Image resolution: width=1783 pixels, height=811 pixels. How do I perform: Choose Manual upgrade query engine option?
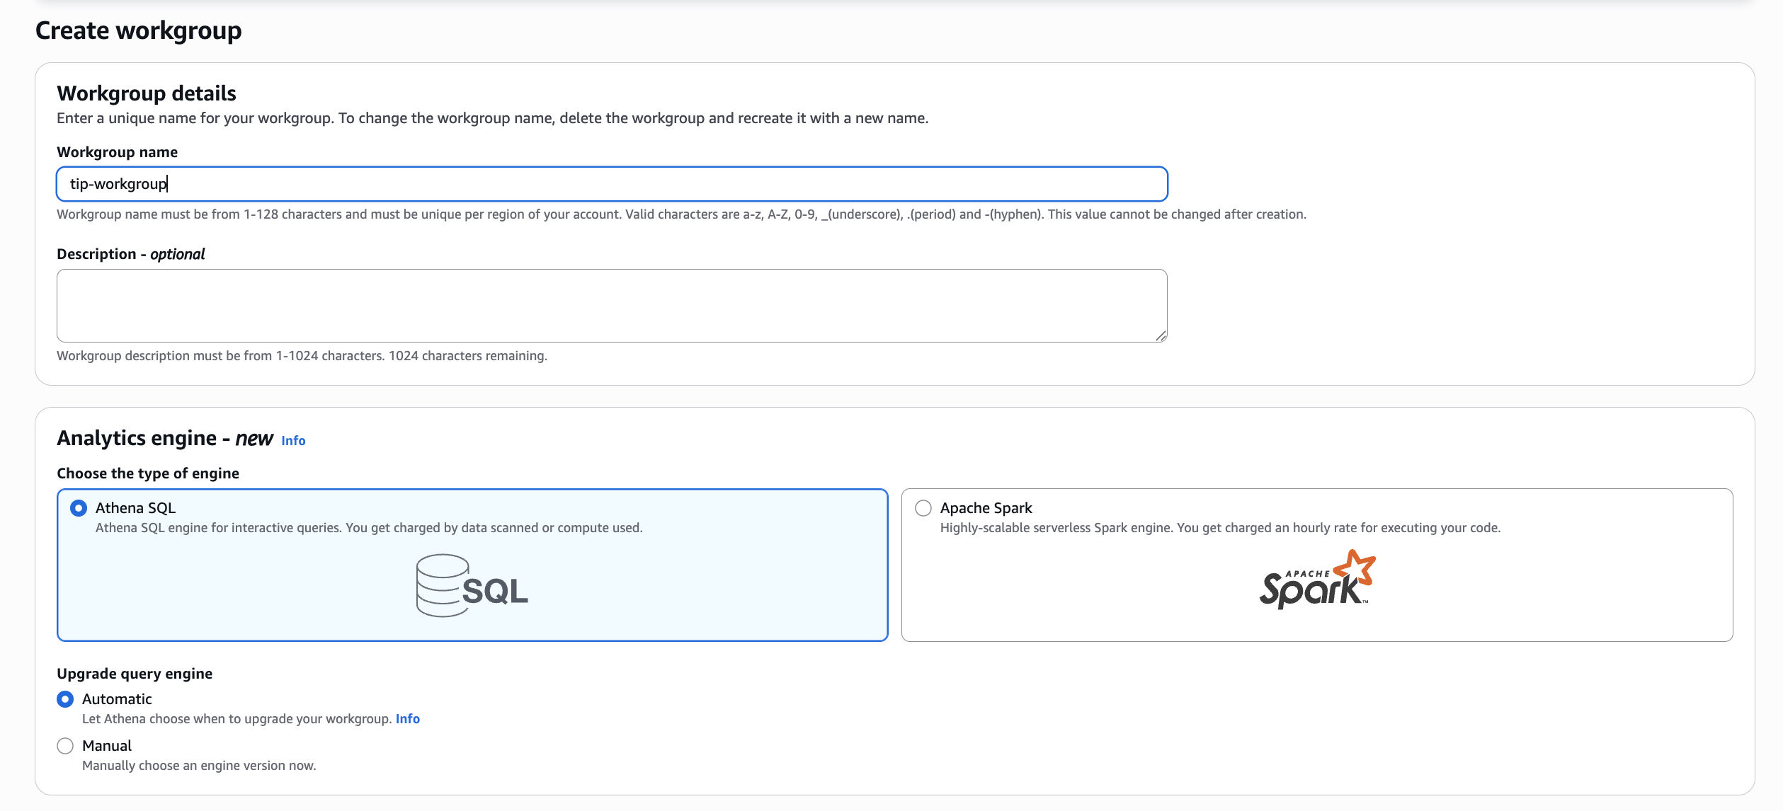[x=65, y=746]
